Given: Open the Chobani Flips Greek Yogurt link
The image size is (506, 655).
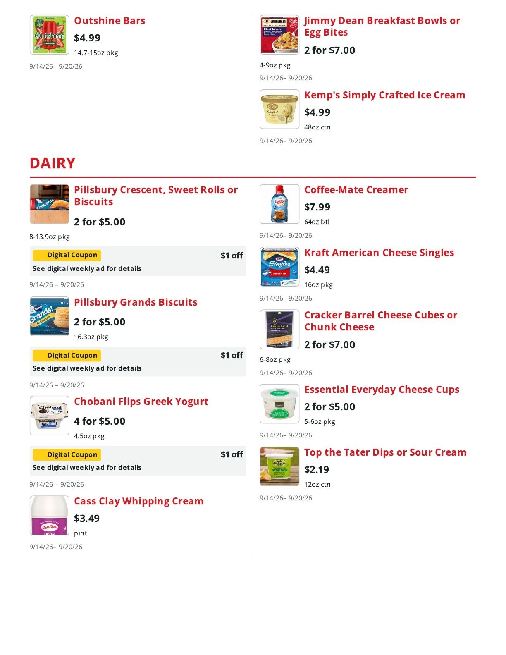Looking at the screenshot, I should [x=141, y=402].
